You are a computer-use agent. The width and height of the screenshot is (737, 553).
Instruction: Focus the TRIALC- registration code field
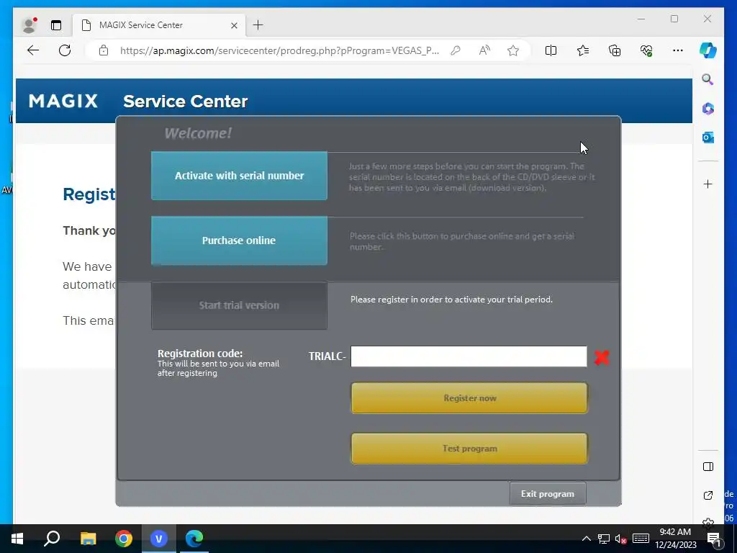[x=469, y=356]
